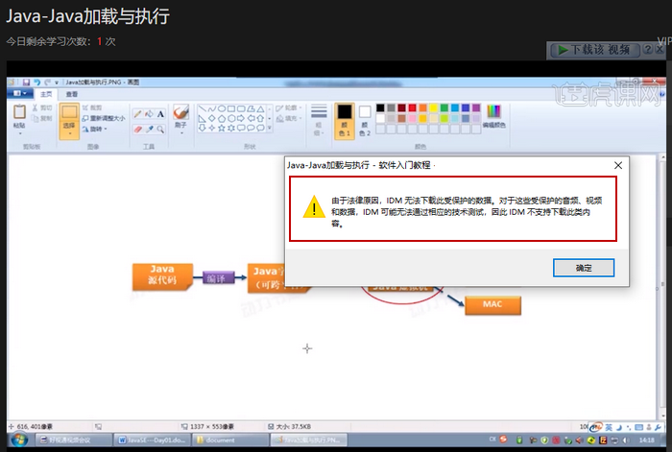
Task: Select the 颜色 1 foreground color box
Action: [344, 120]
